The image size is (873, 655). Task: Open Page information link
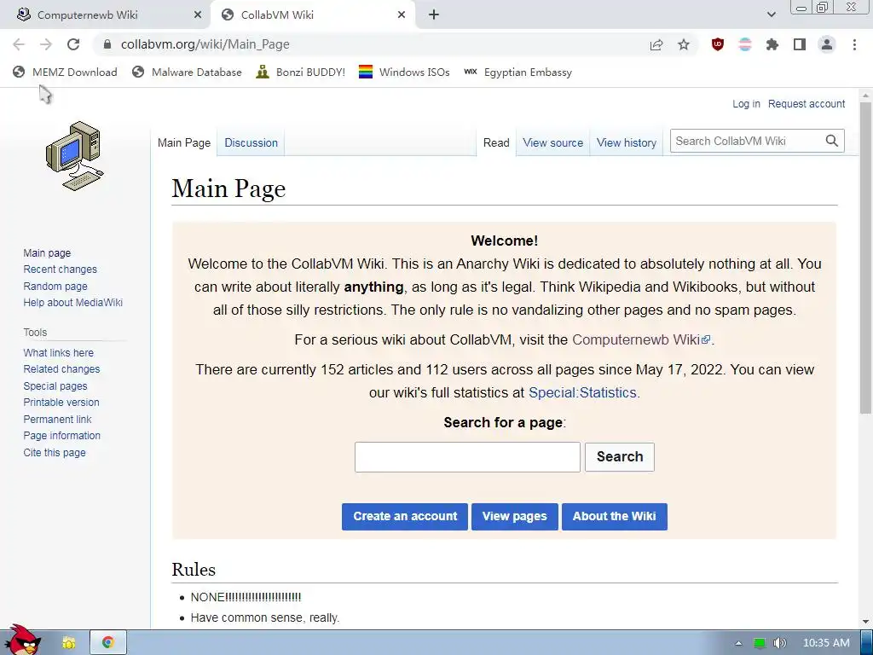pyautogui.click(x=61, y=436)
